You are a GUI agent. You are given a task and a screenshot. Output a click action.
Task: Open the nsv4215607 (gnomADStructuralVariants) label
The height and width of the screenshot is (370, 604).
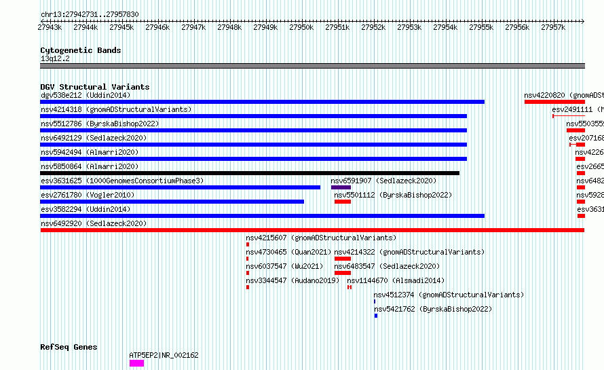click(321, 238)
